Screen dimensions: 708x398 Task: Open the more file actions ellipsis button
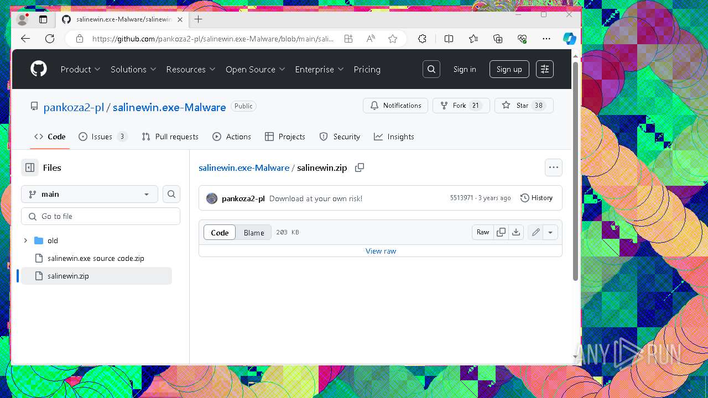[554, 167]
